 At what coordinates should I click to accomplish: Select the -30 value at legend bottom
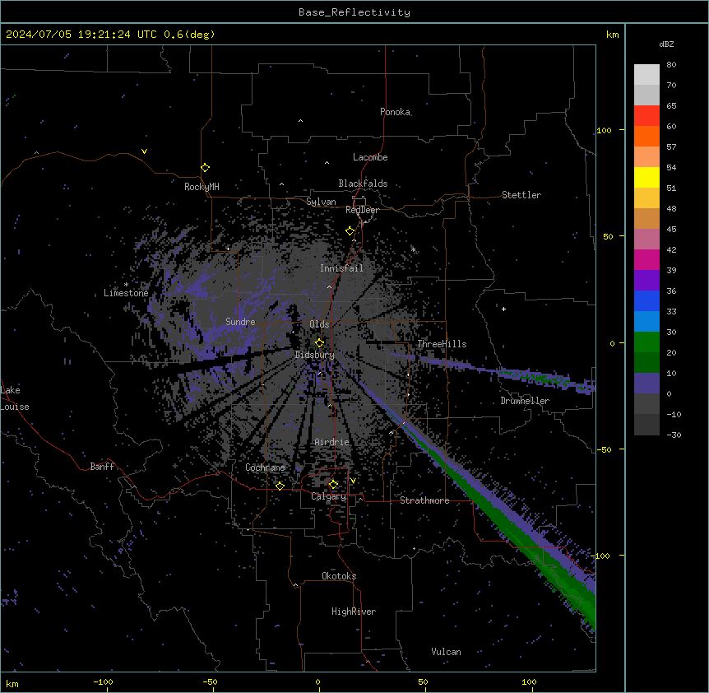click(x=674, y=435)
